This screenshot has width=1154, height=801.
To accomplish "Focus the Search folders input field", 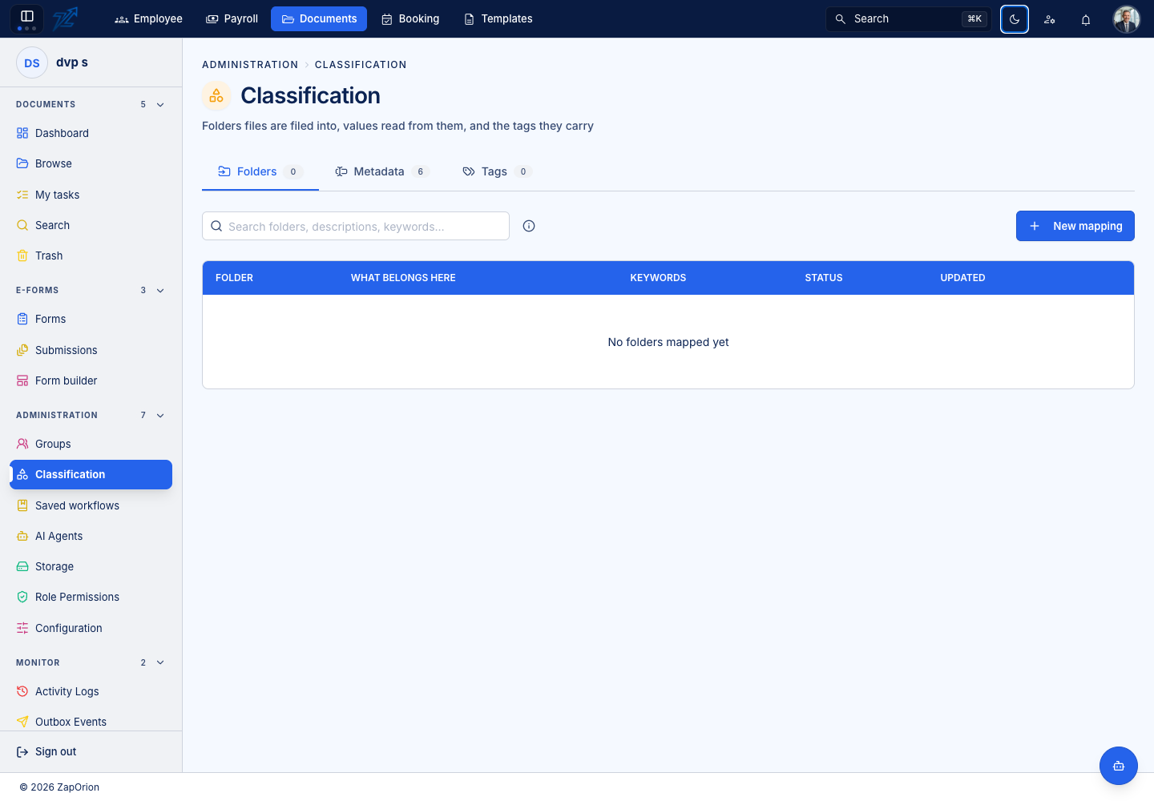I will pyautogui.click(x=356, y=226).
